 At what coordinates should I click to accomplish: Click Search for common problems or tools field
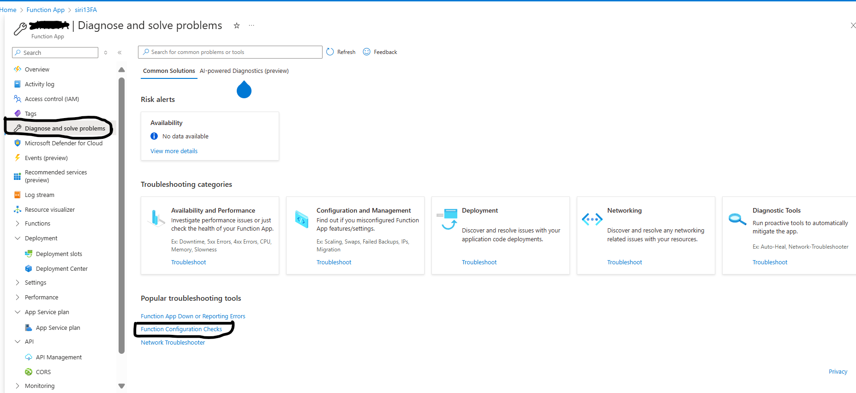[230, 52]
